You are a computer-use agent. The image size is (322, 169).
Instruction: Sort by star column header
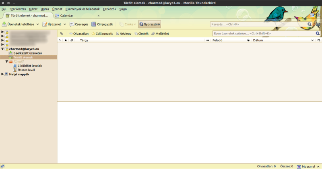click(66, 40)
